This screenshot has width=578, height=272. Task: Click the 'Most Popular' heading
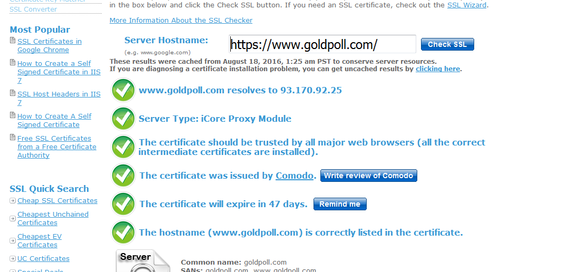click(40, 30)
